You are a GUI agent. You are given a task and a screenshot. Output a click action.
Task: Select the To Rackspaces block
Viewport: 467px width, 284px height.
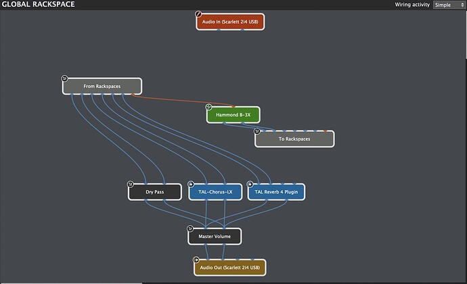[294, 139]
